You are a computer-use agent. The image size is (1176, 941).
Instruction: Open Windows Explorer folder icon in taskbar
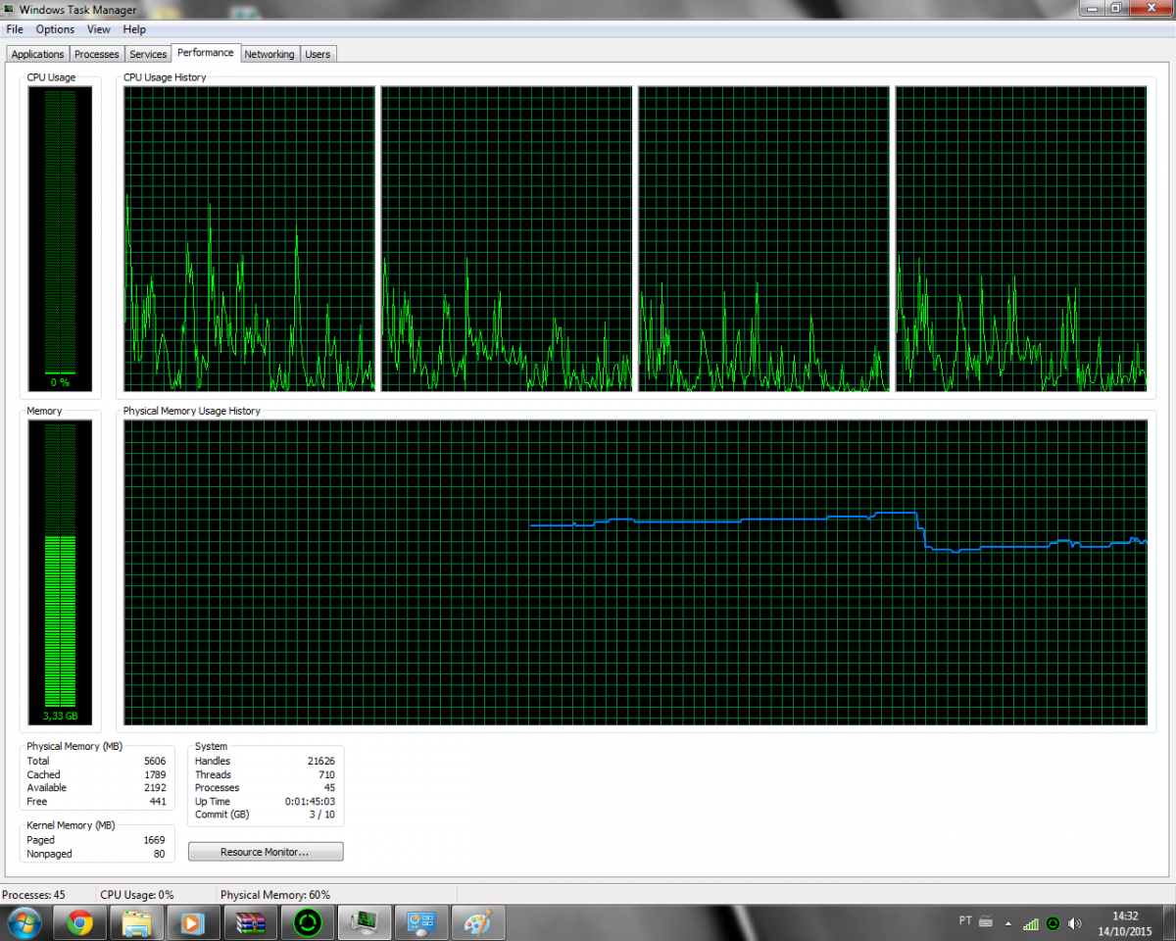click(x=136, y=922)
